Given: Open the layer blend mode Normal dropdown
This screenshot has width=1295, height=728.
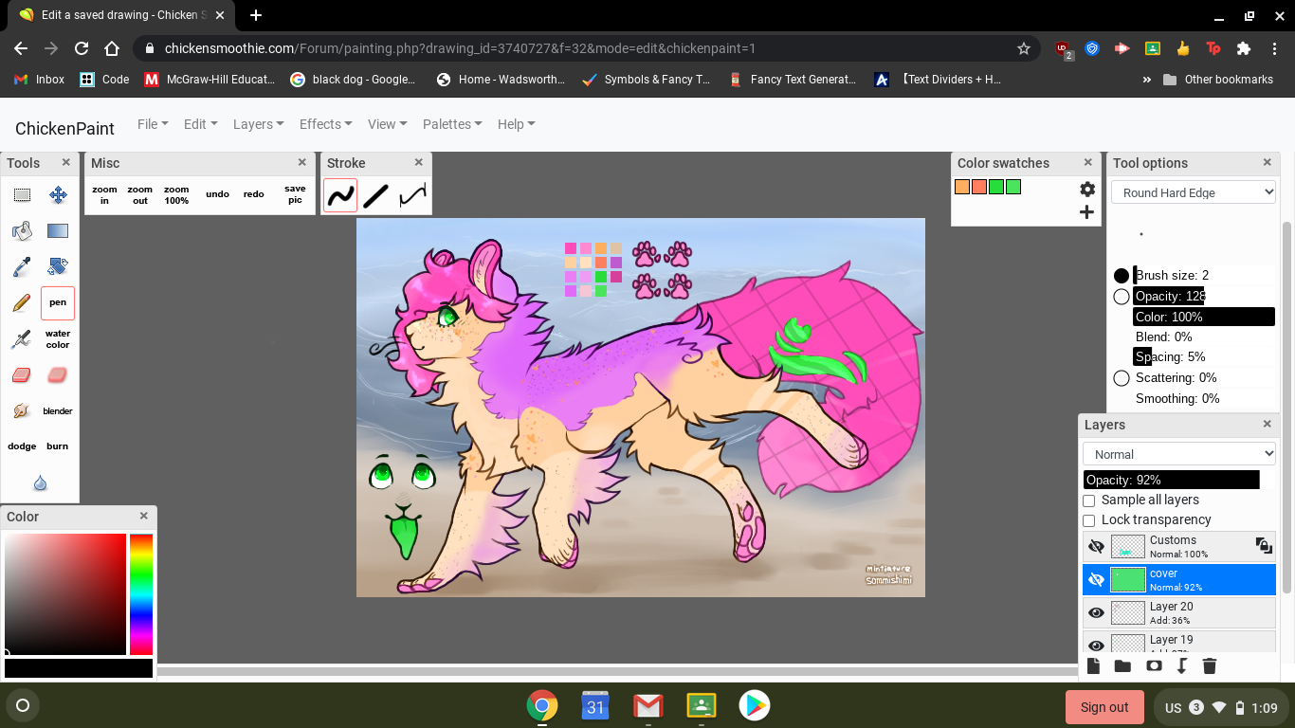Looking at the screenshot, I should tap(1179, 454).
